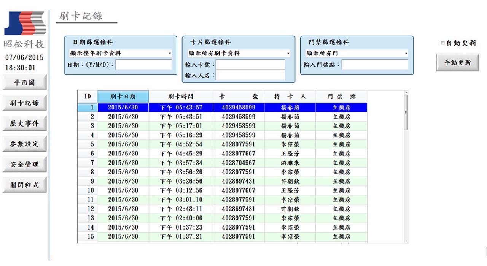
Task: Open the 歷史事件 page
Action: coord(25,123)
